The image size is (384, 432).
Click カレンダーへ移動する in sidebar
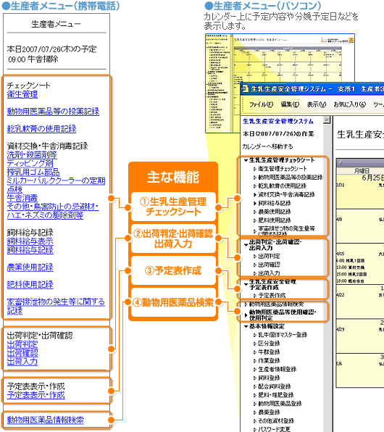tap(267, 146)
